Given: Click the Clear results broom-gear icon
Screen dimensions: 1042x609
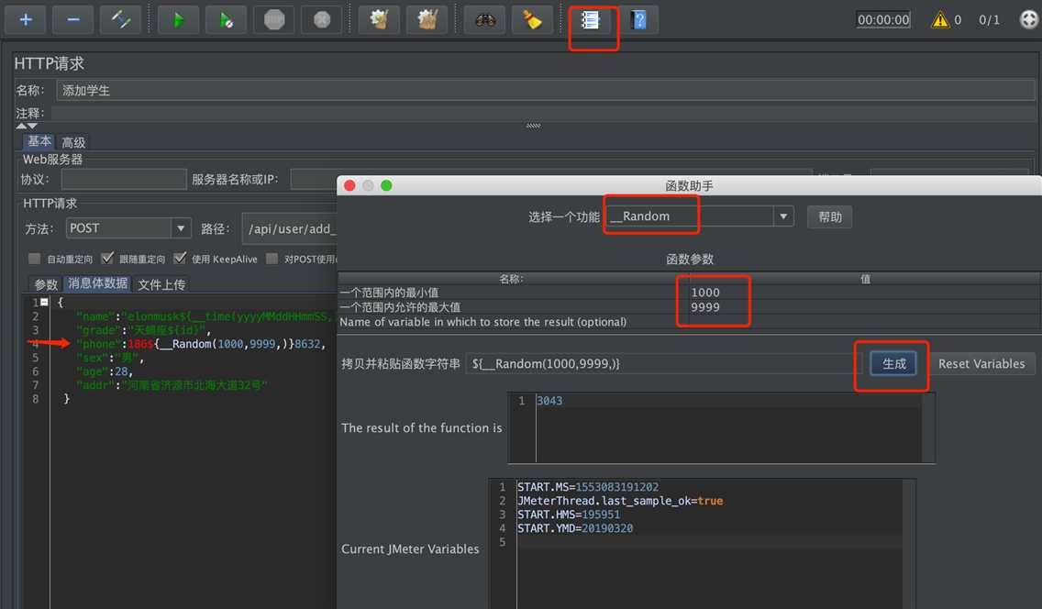Looking at the screenshot, I should coord(379,20).
